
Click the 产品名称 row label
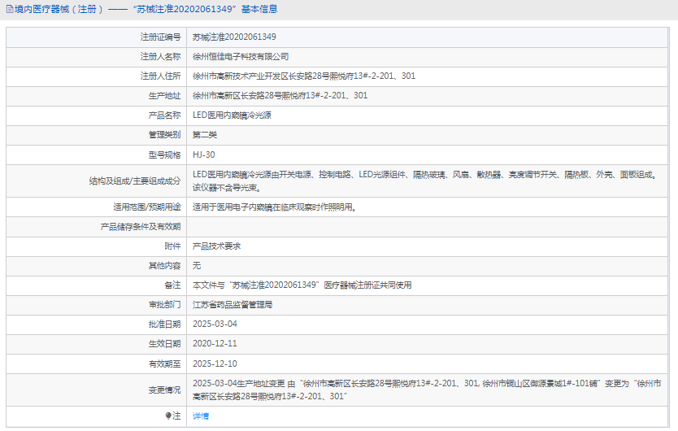[x=164, y=115]
